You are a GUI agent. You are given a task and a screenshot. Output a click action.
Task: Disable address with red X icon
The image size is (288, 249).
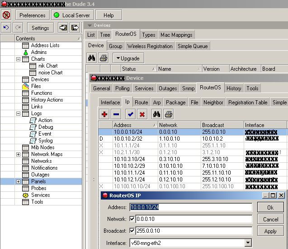click(142, 114)
